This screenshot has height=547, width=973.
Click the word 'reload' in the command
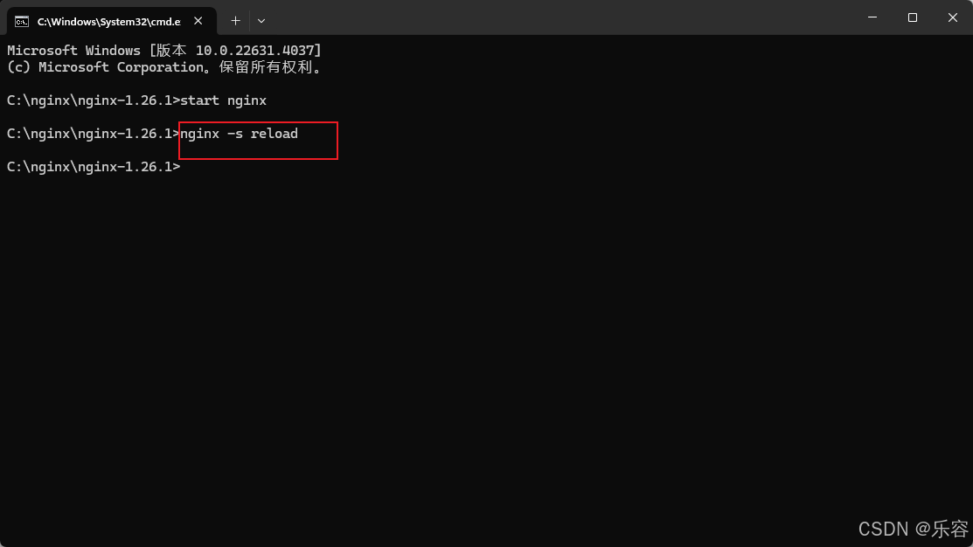(275, 134)
